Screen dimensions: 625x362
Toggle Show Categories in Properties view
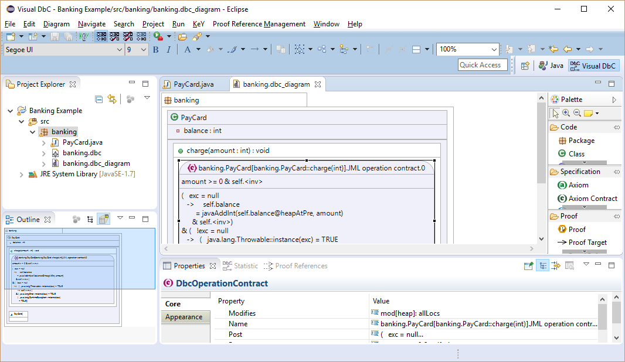tap(542, 266)
